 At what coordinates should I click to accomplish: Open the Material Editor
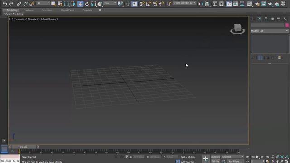pos(250,4)
